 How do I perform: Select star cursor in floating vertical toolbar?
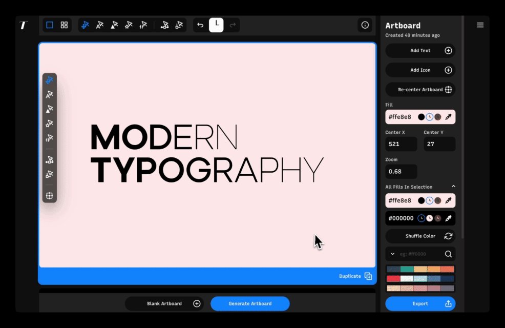point(49,124)
